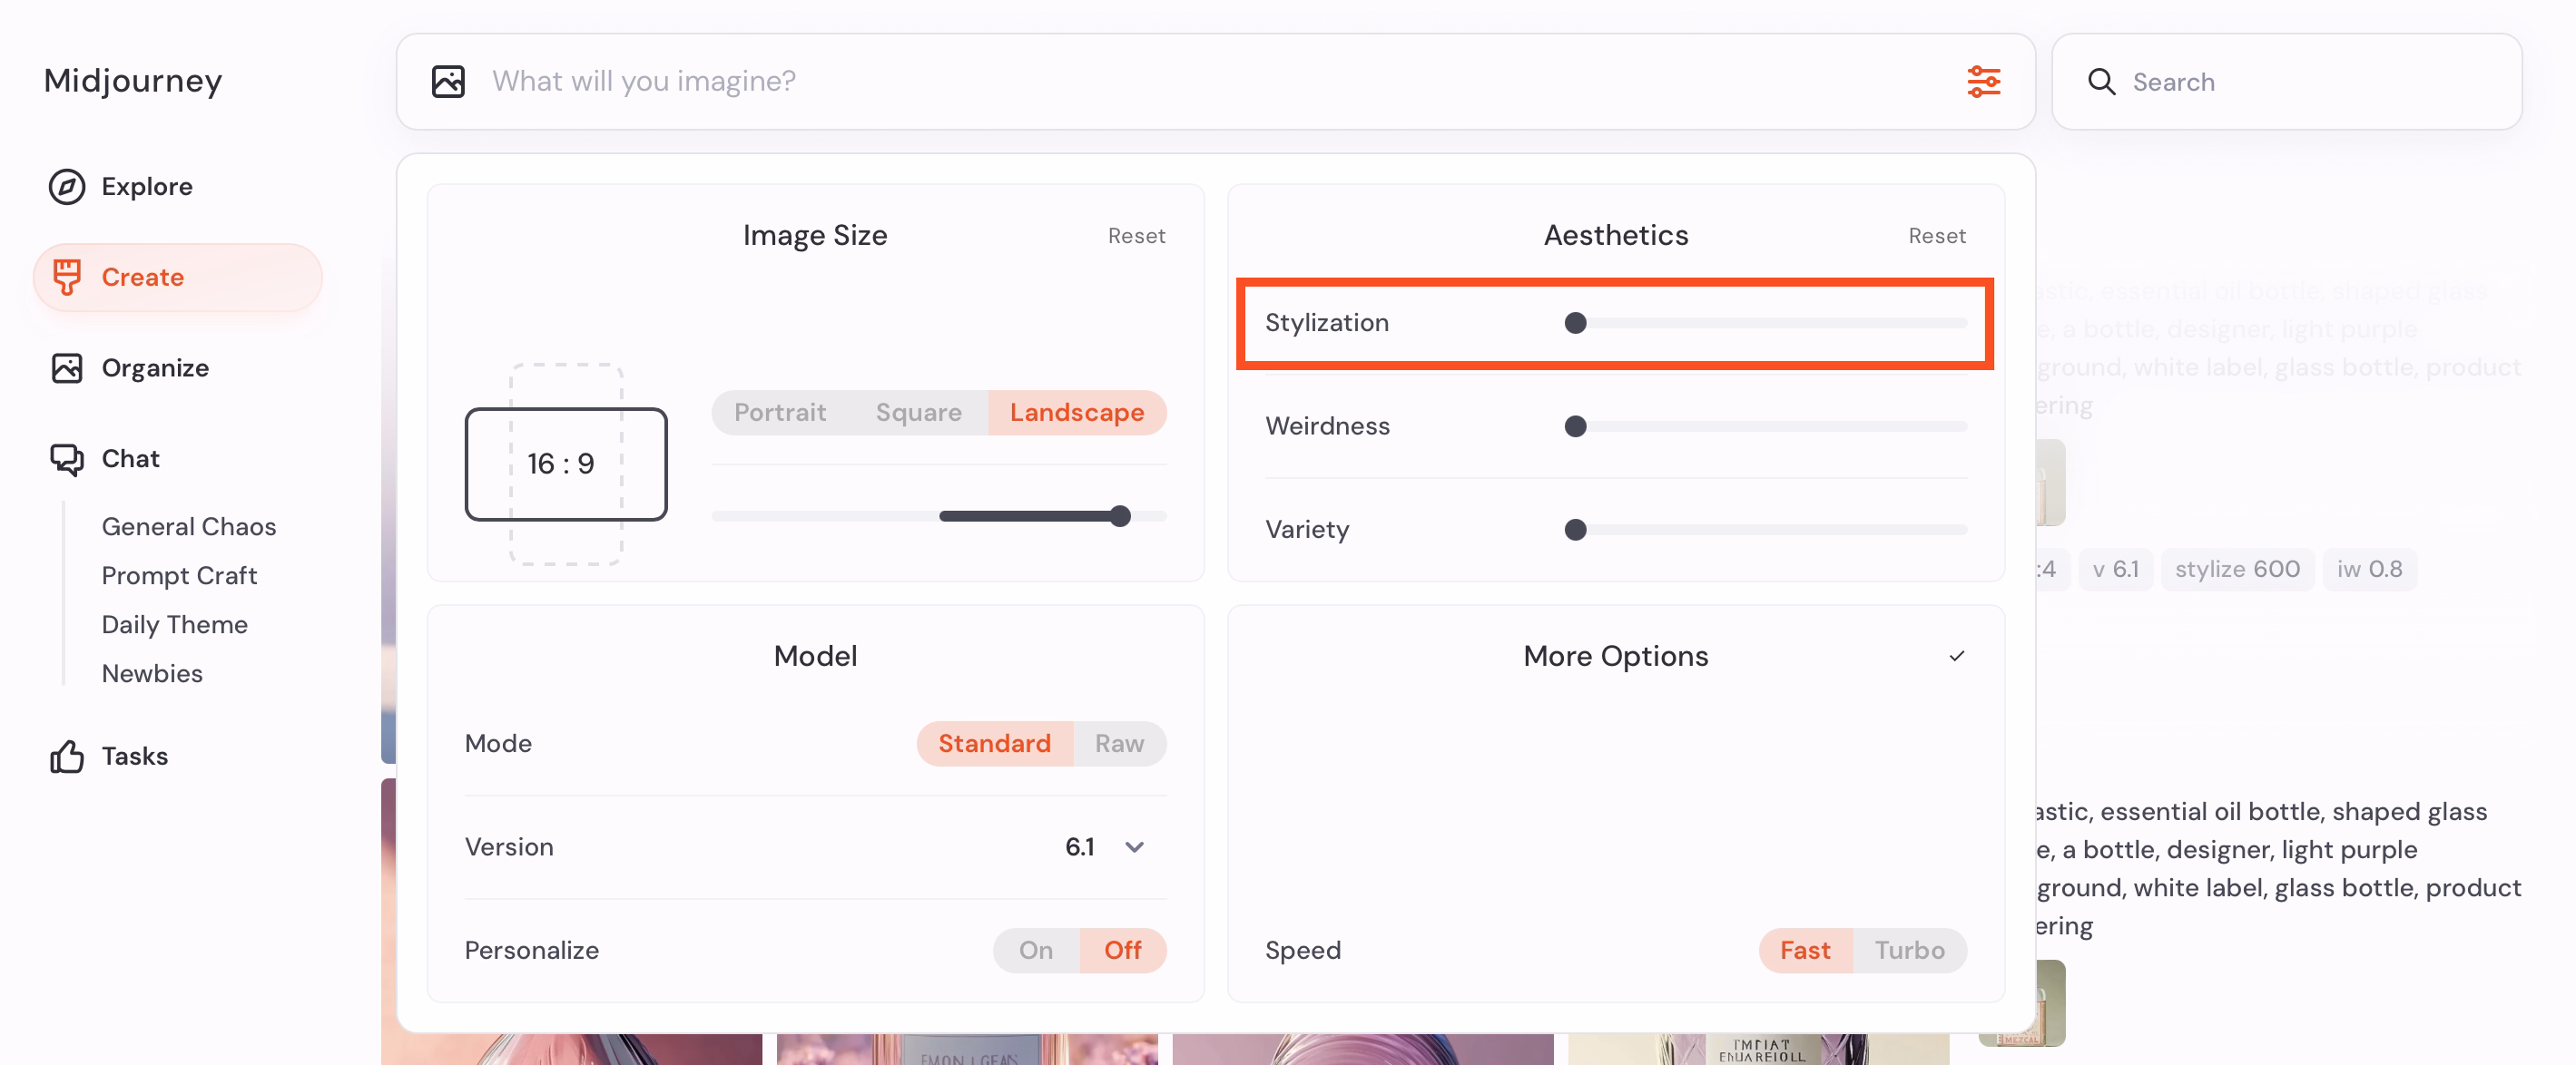Click the Stylization slider handle

coord(1575,323)
